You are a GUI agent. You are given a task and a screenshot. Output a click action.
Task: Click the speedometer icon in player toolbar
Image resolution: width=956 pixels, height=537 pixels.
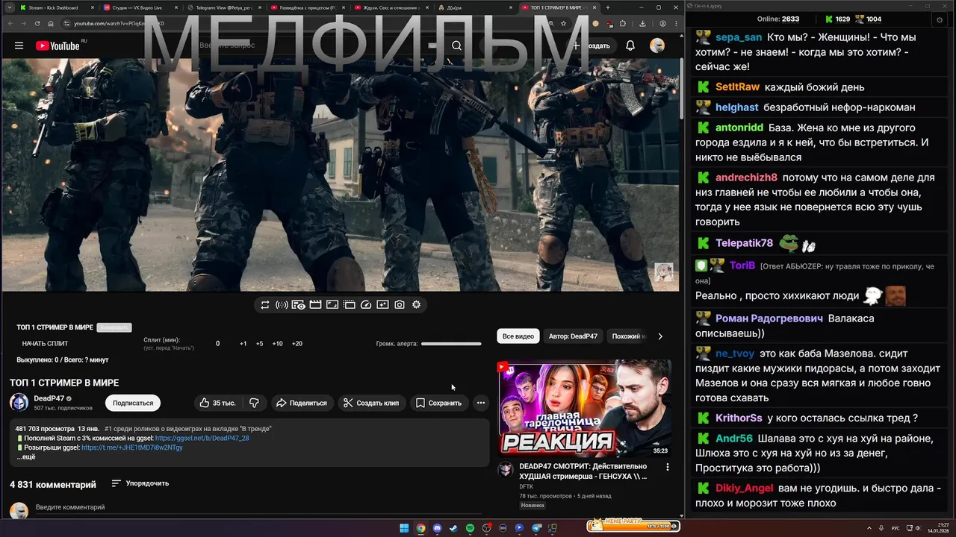366,304
